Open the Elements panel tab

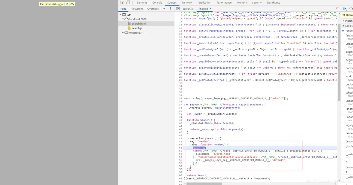point(142,3)
